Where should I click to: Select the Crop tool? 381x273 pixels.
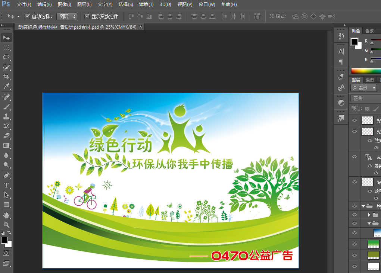(x=6, y=77)
